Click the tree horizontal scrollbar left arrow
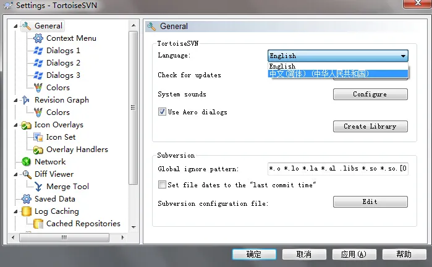Image resolution: width=432 pixels, height=267 pixels. (13, 237)
